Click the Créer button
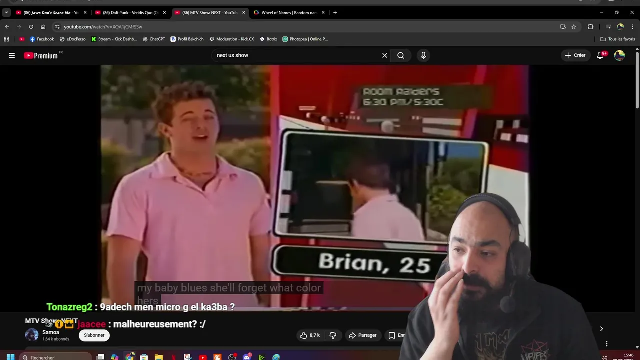This screenshot has width=640, height=360. [575, 55]
